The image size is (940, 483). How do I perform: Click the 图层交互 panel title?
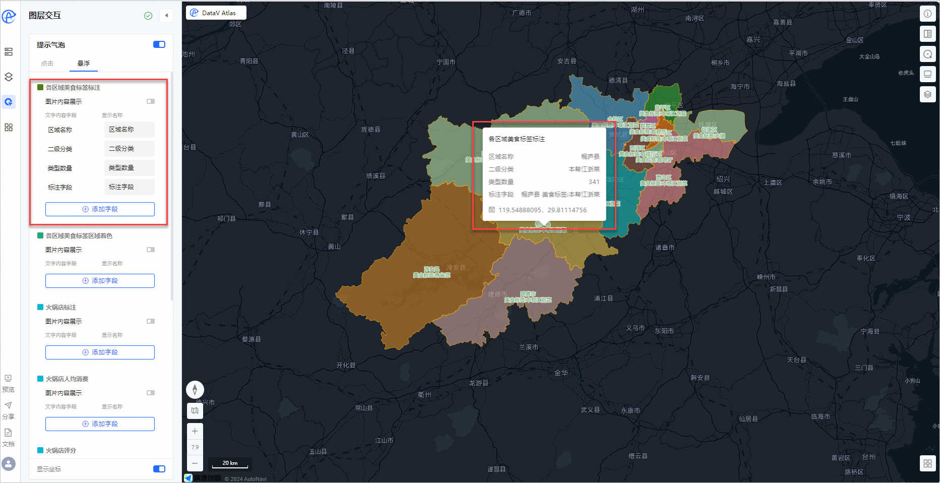tap(45, 16)
